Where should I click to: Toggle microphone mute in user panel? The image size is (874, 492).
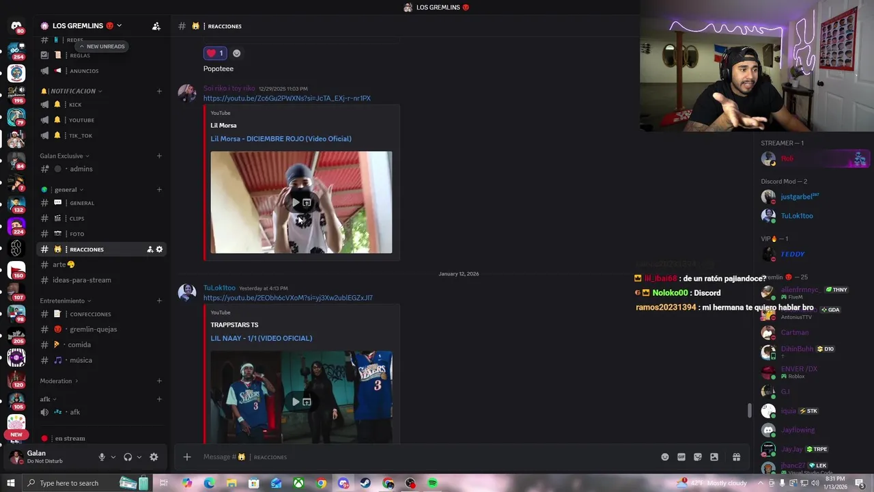pyautogui.click(x=102, y=457)
